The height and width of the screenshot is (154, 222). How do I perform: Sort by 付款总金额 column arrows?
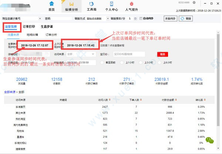pyautogui.click(x=176, y=100)
